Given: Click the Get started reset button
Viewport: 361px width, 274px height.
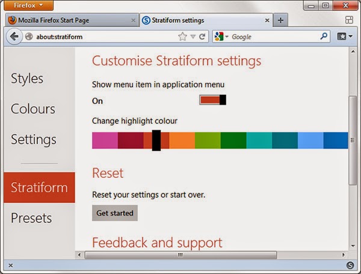Looking at the screenshot, I should tap(115, 213).
